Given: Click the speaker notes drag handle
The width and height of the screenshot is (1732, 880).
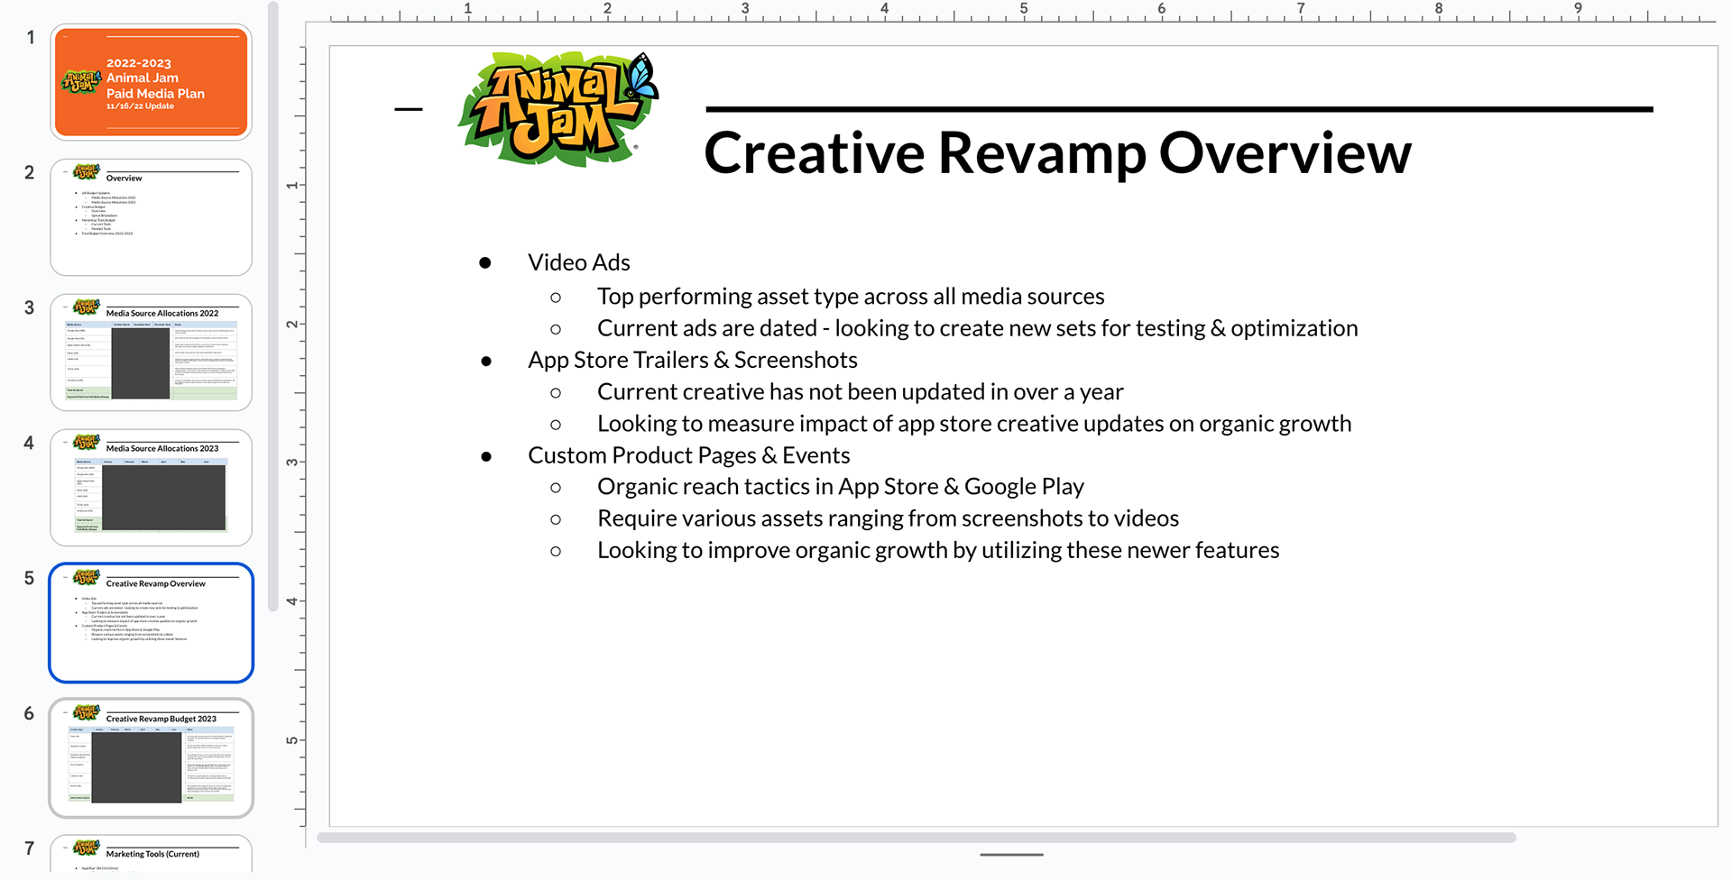Looking at the screenshot, I should coord(1011,855).
